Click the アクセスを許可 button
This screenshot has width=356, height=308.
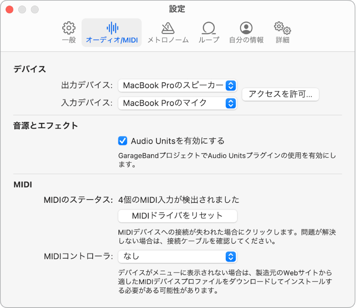[x=280, y=94]
